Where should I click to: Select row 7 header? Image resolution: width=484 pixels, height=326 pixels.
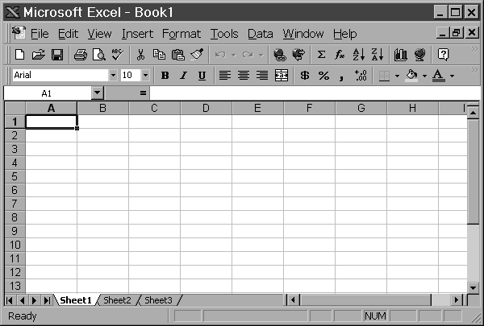pyautogui.click(x=15, y=204)
